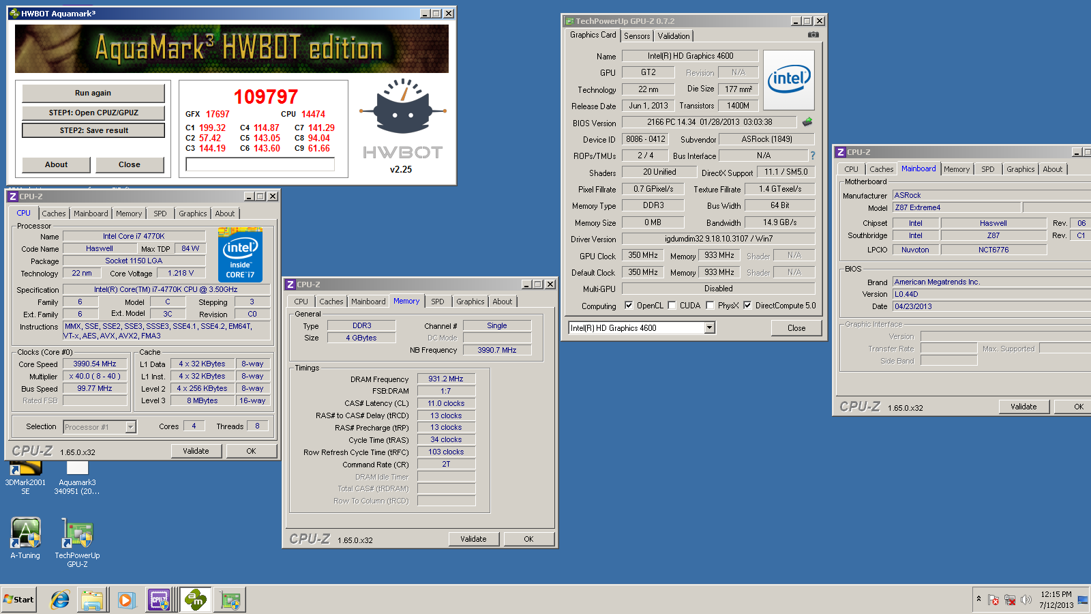The image size is (1091, 614).
Task: Open the A-Tuning desktop shortcut
Action: [x=25, y=539]
